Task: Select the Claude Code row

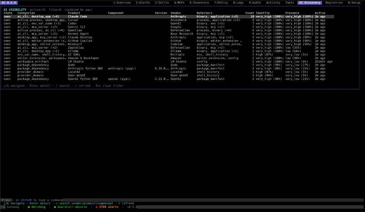Action: (169, 16)
